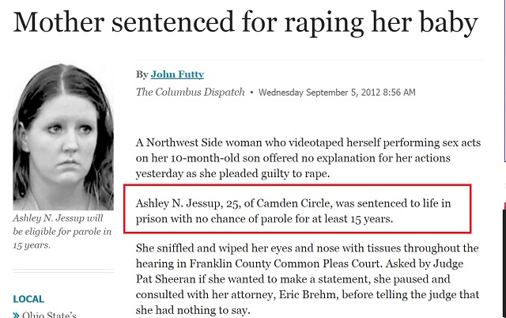Select the LOCAL section heading

pos(28,299)
